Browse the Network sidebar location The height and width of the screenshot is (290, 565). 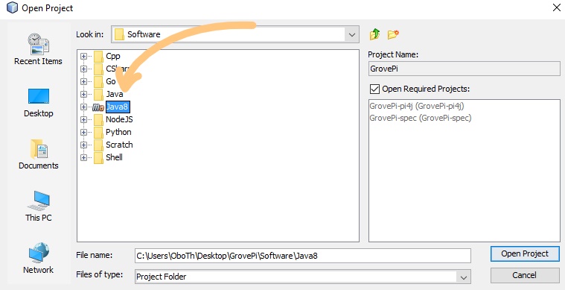coord(38,258)
